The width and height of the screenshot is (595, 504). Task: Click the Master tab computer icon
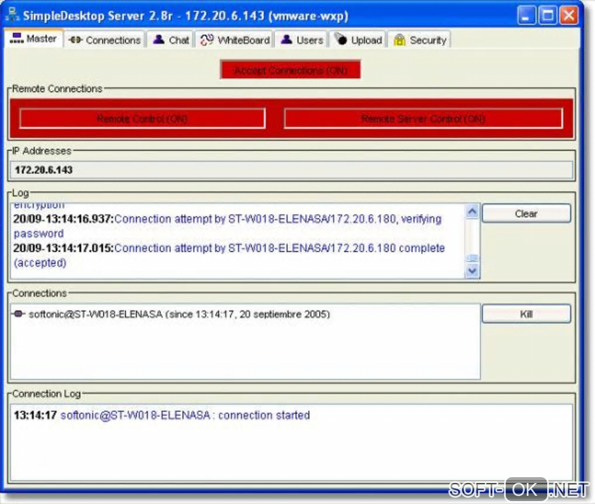pos(16,38)
